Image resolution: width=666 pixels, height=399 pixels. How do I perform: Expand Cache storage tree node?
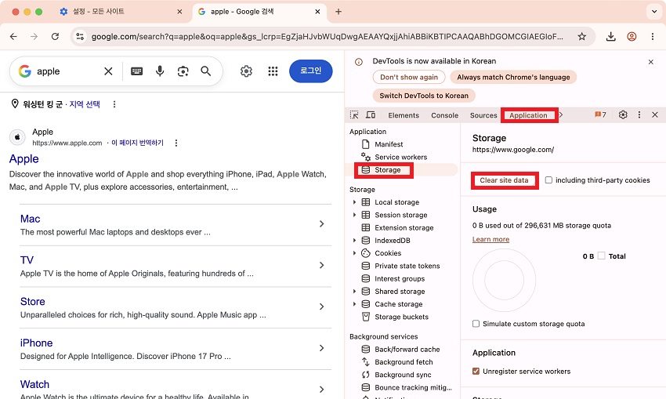(x=354, y=304)
